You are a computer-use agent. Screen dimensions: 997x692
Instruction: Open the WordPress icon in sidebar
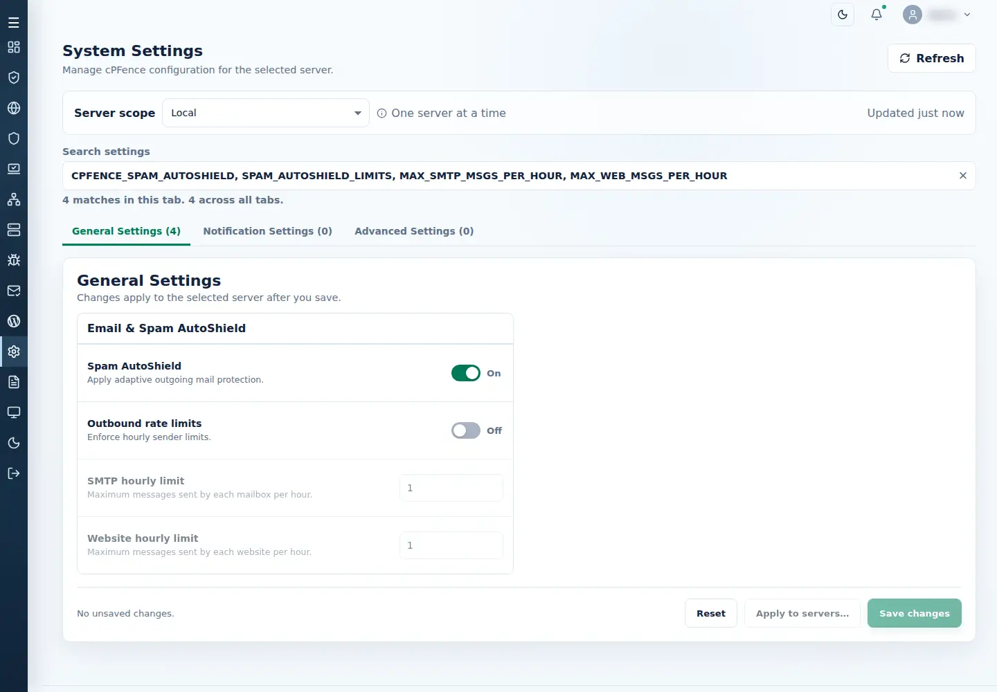tap(14, 321)
